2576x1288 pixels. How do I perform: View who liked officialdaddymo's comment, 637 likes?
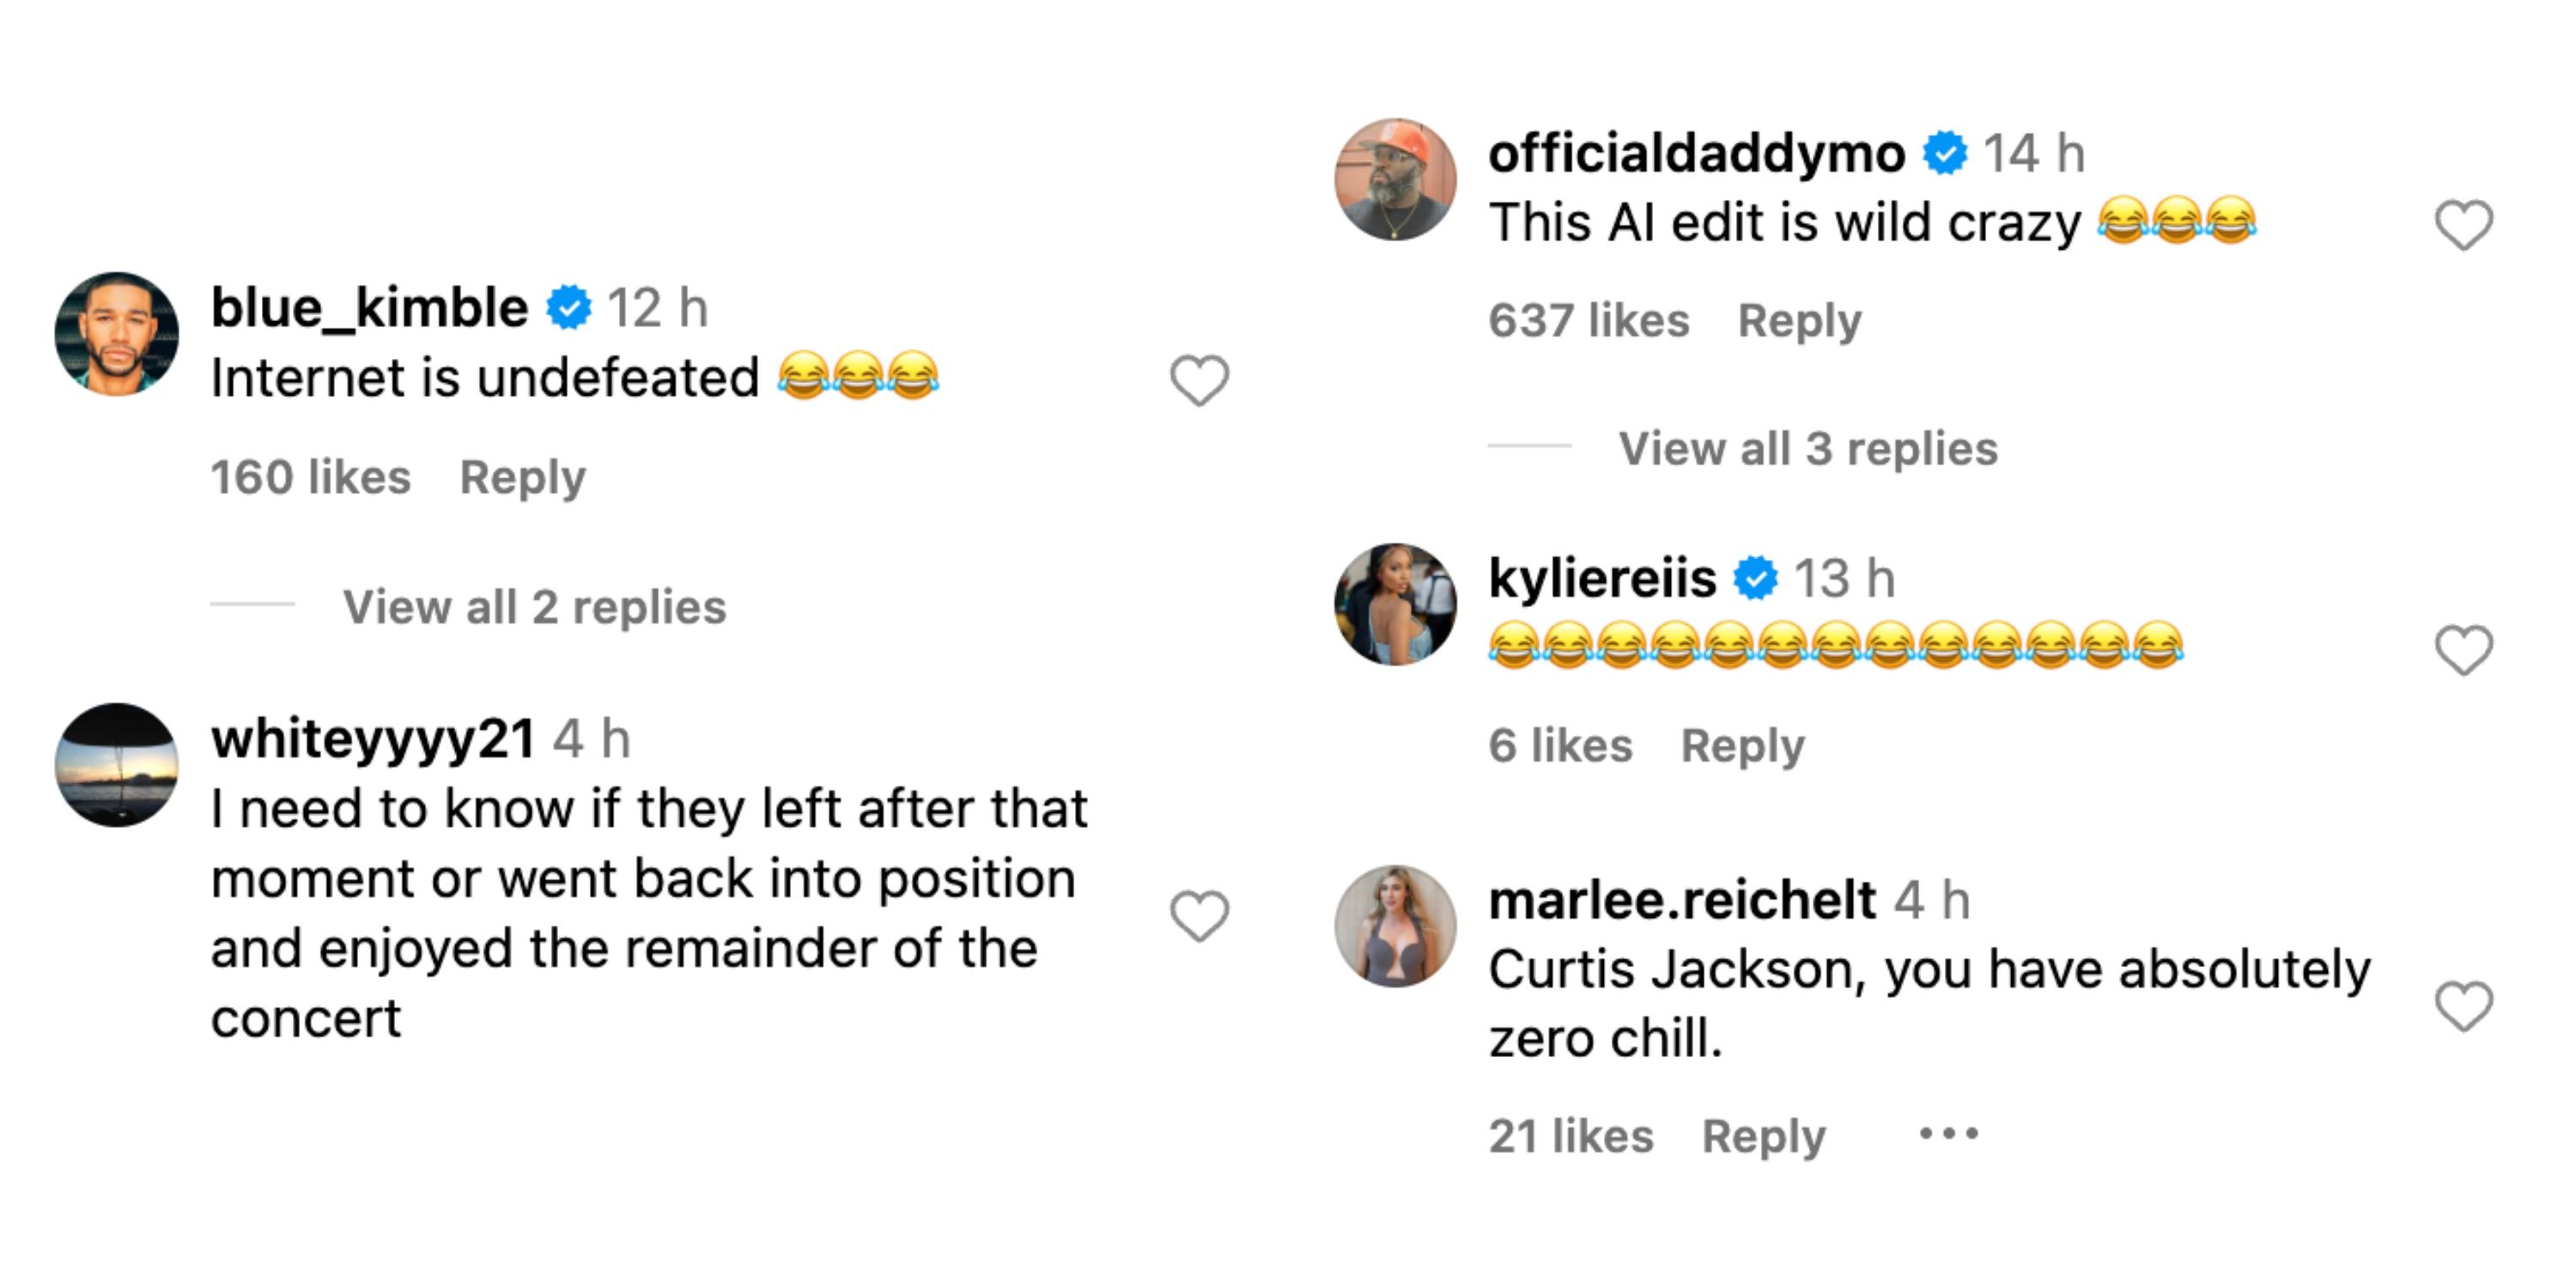point(1588,321)
